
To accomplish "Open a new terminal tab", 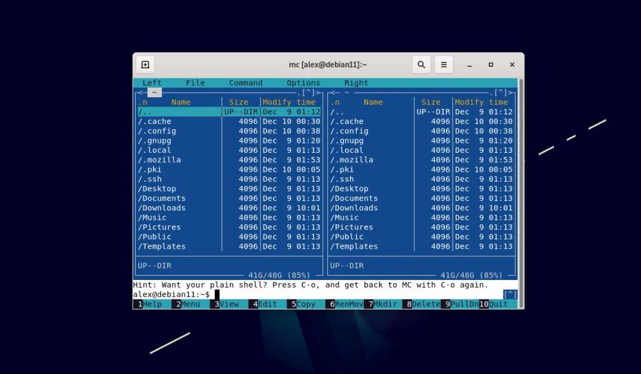I will [145, 65].
